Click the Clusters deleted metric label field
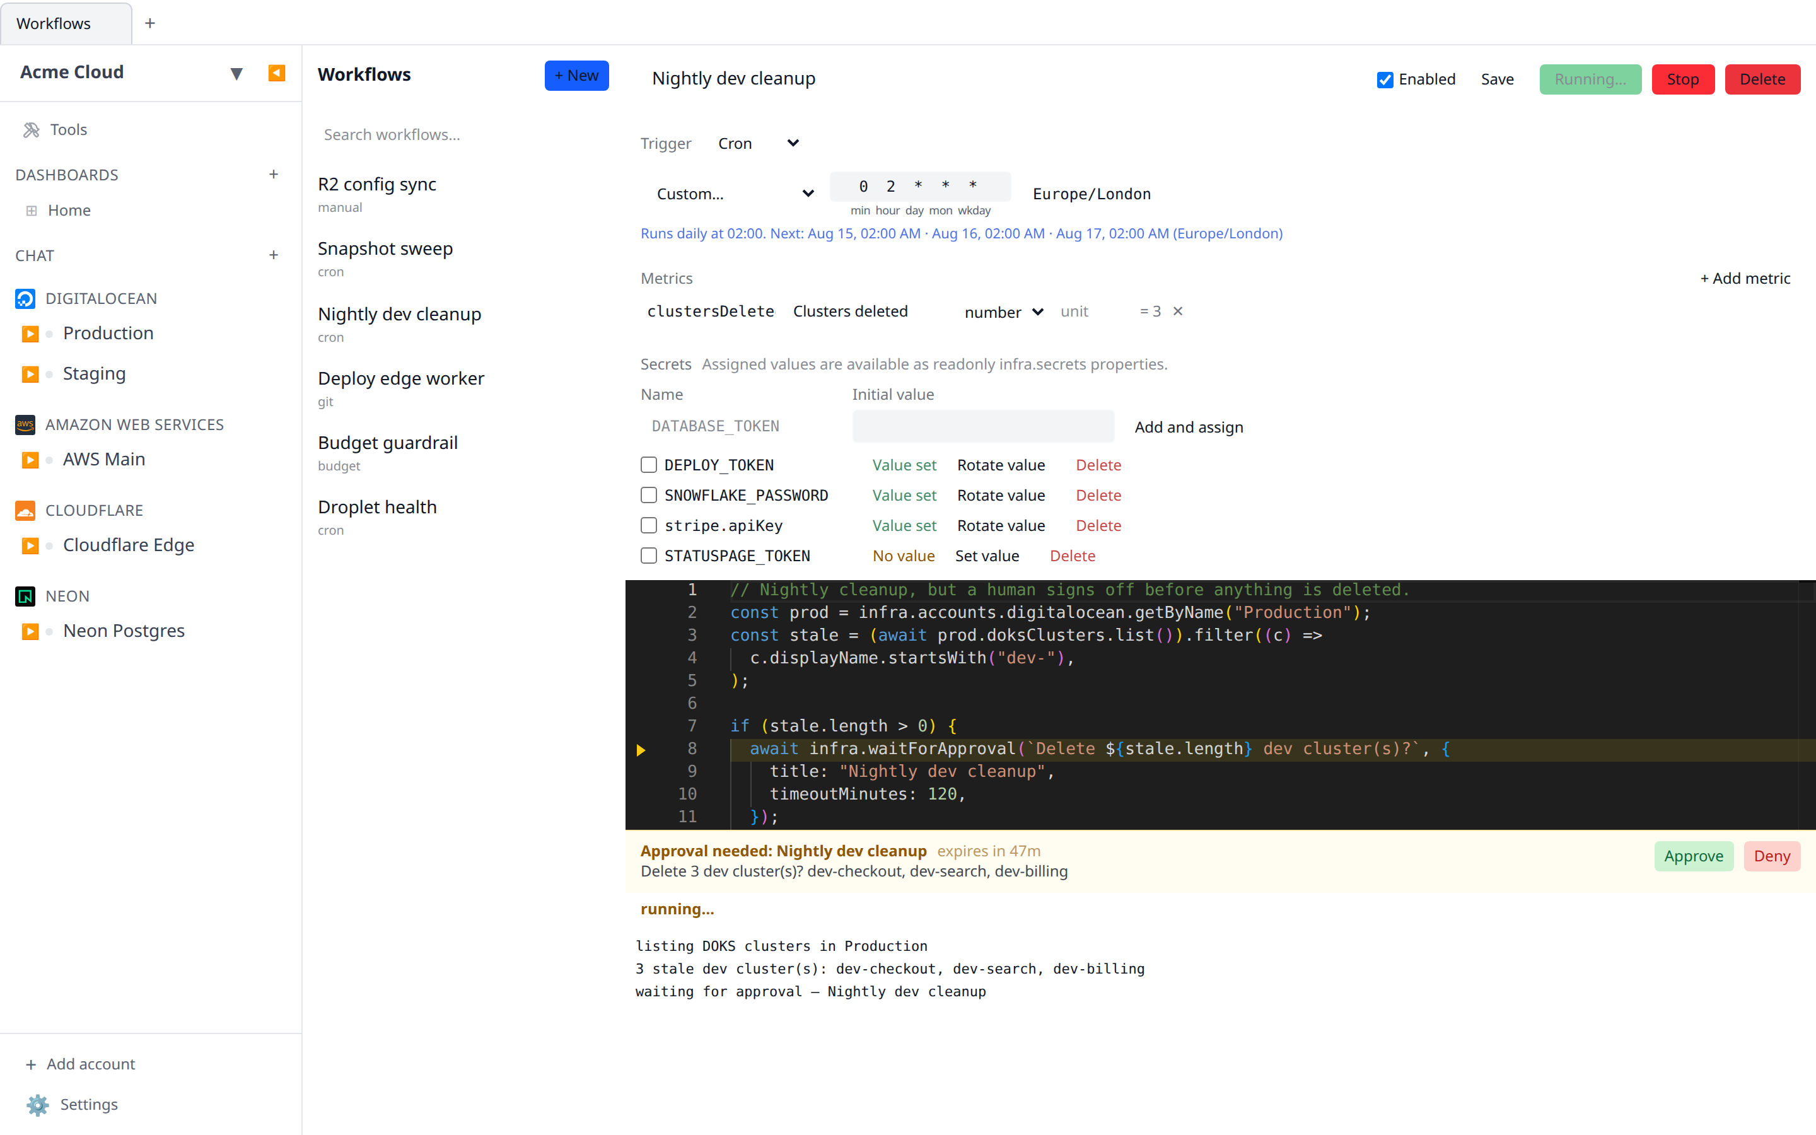Screen dimensions: 1816x1135 point(869,311)
